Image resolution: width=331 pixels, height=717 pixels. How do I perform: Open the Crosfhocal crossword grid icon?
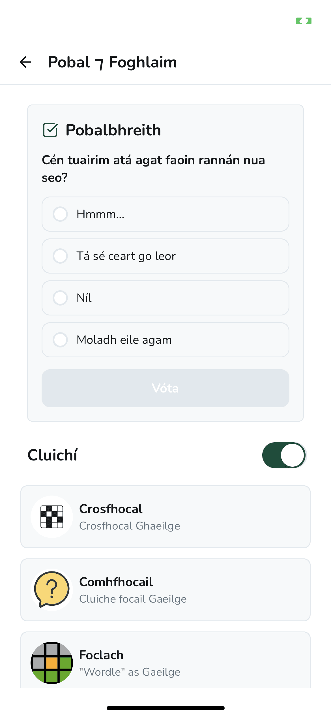(52, 517)
